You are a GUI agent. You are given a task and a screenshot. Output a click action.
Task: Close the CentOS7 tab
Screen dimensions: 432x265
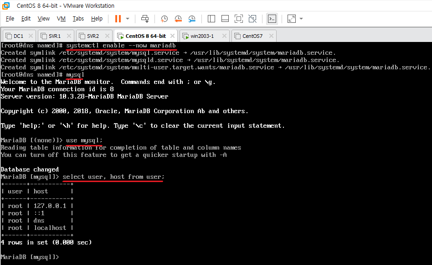[x=272, y=36]
